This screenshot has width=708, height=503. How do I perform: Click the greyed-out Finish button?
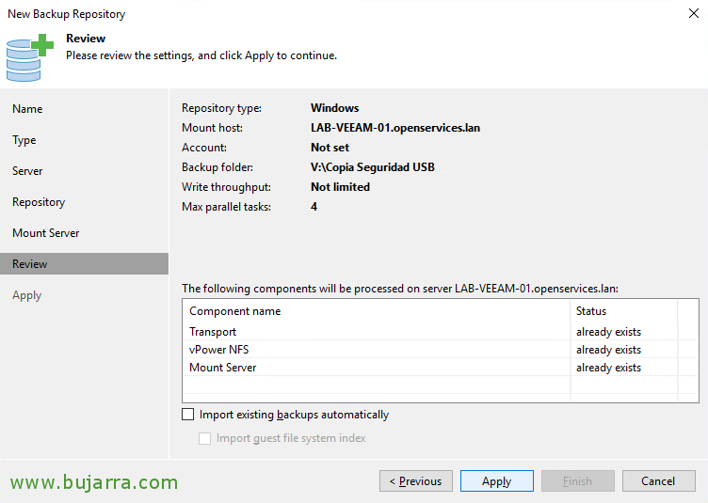pyautogui.click(x=577, y=481)
